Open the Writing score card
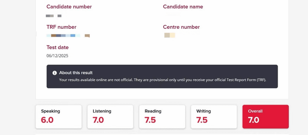This screenshot has height=135, width=308. point(214,117)
